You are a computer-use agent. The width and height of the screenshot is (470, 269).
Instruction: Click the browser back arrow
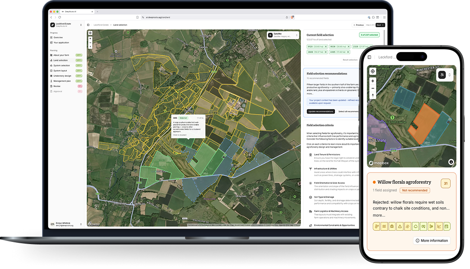(x=51, y=17)
